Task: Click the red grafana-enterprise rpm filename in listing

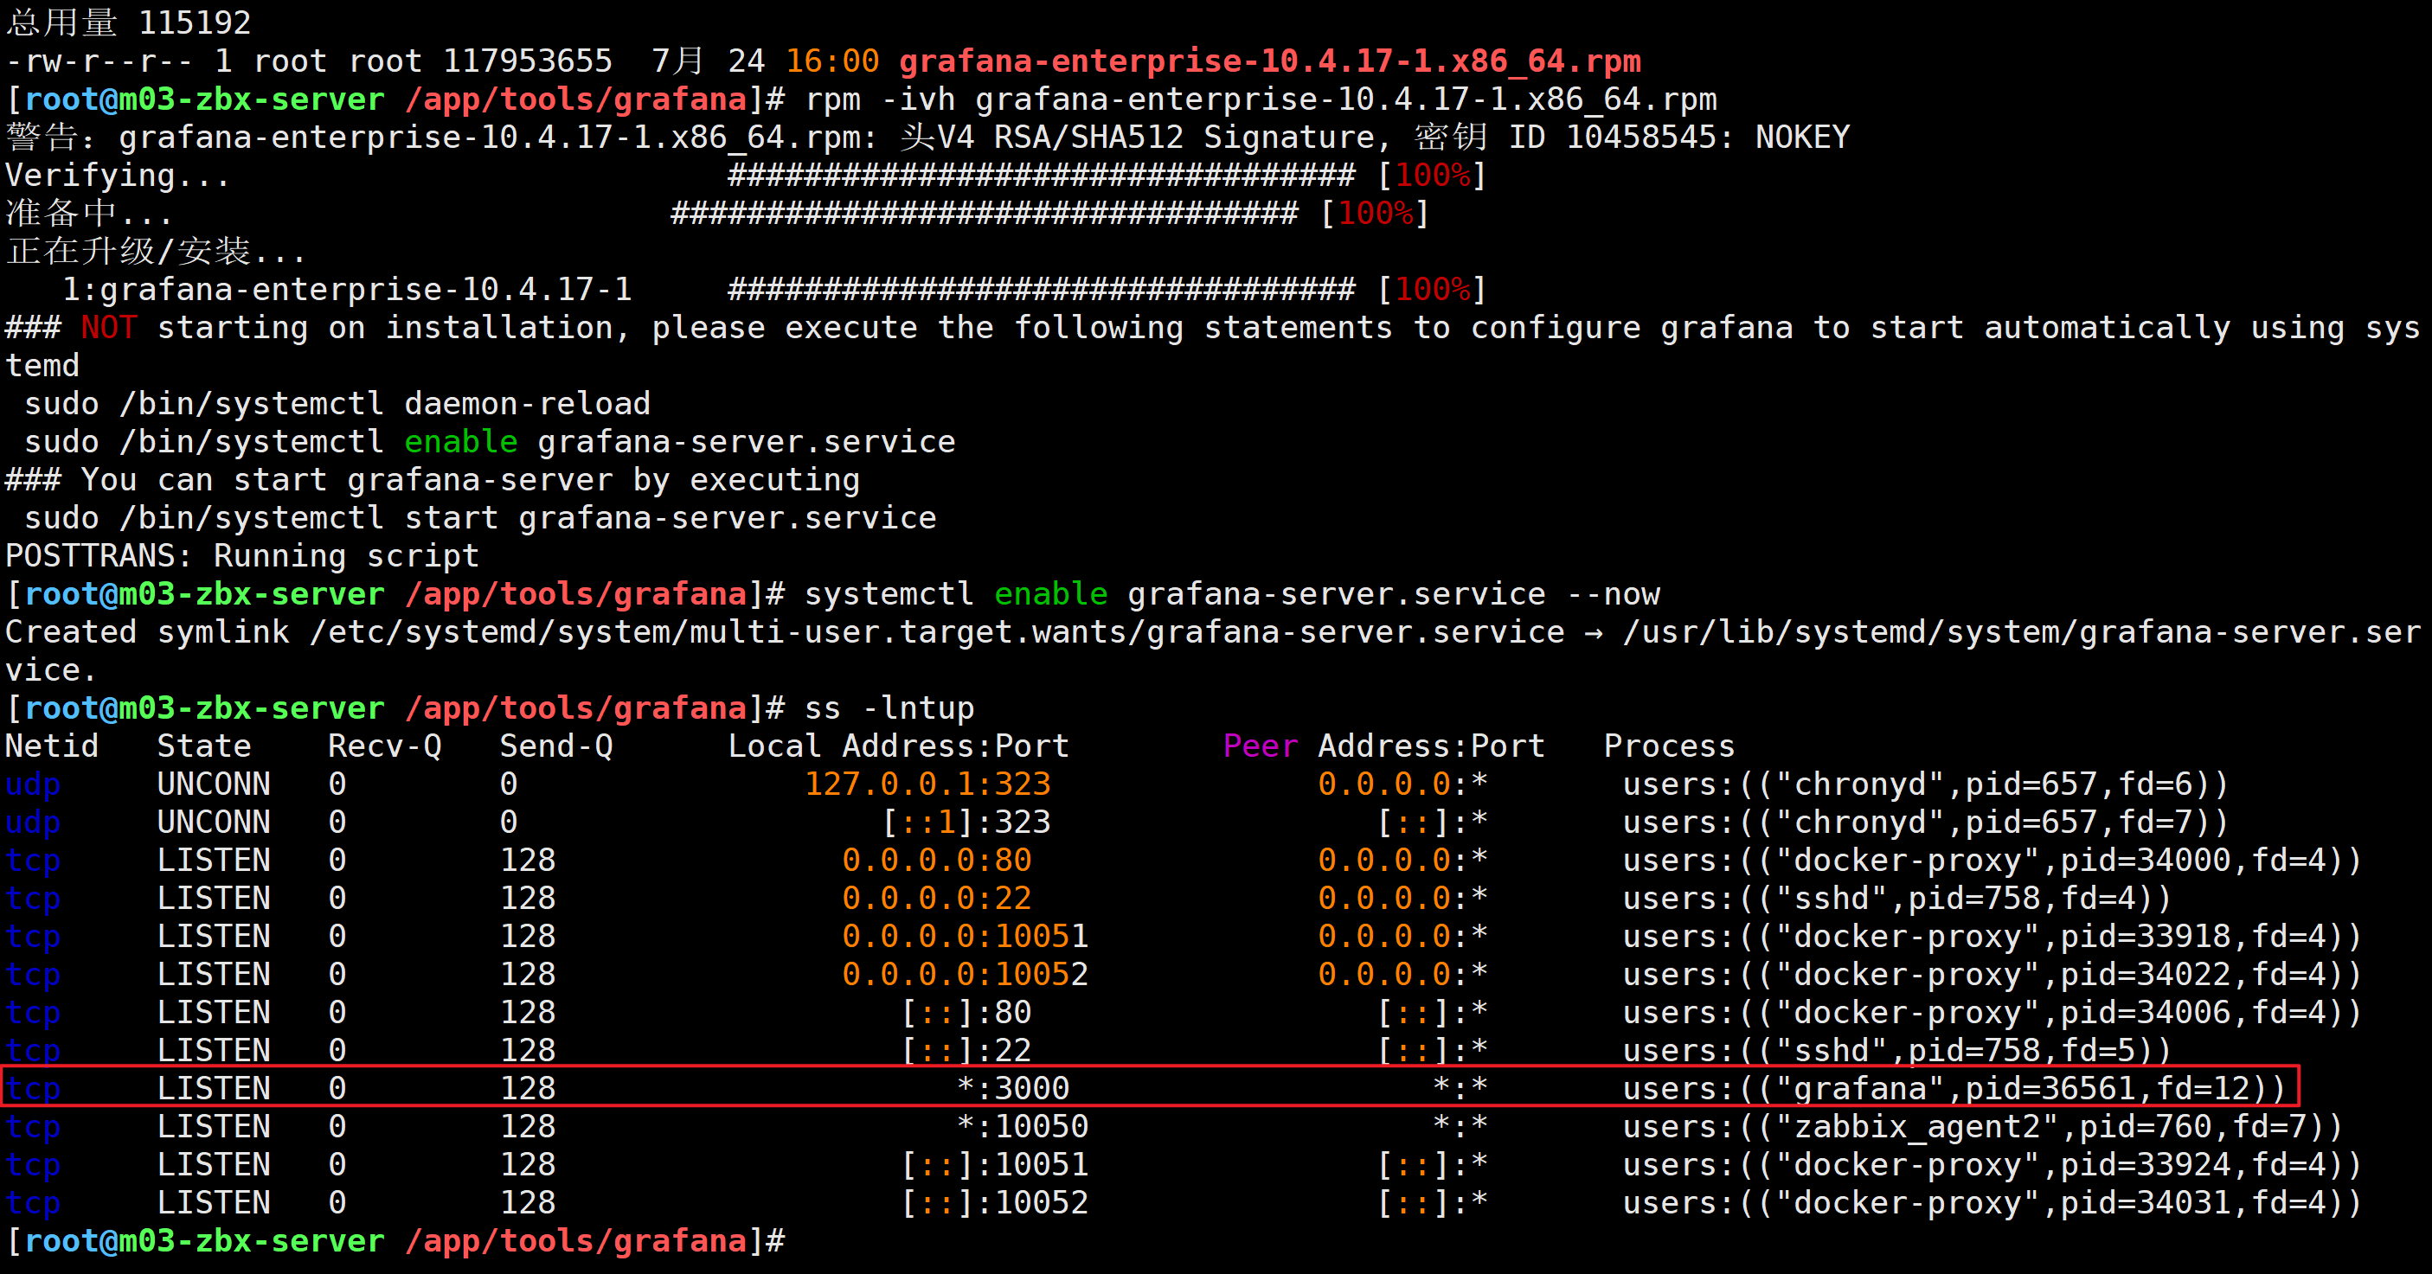Action: pyautogui.click(x=1270, y=61)
